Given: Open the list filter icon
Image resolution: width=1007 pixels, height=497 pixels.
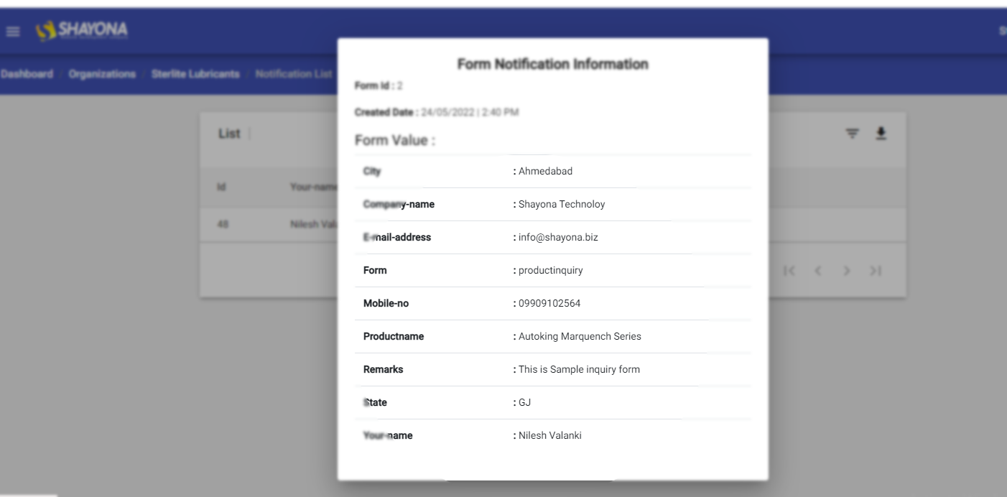Looking at the screenshot, I should pos(852,134).
